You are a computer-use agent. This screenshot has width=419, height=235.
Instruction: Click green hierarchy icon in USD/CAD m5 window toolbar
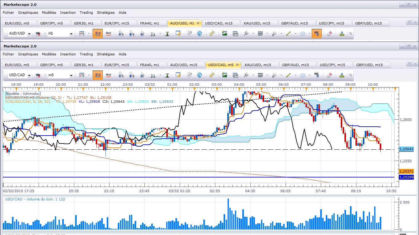point(342,75)
